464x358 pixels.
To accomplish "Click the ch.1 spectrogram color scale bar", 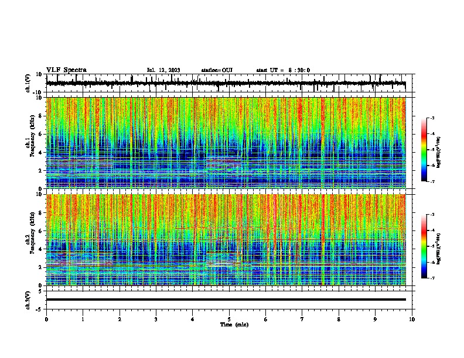I will [424, 150].
